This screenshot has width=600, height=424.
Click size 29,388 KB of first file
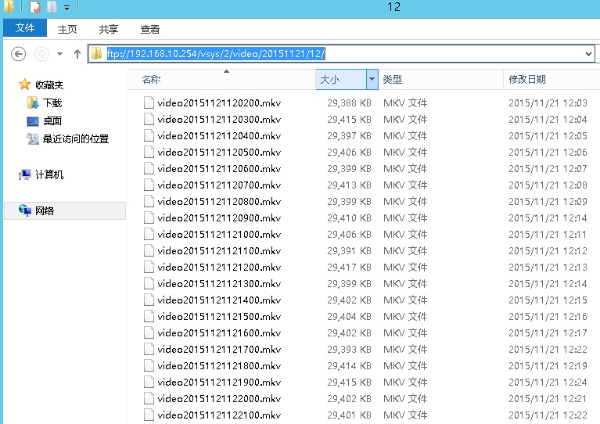349,102
